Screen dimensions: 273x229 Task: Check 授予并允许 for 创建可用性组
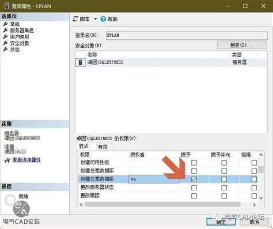[224, 163]
